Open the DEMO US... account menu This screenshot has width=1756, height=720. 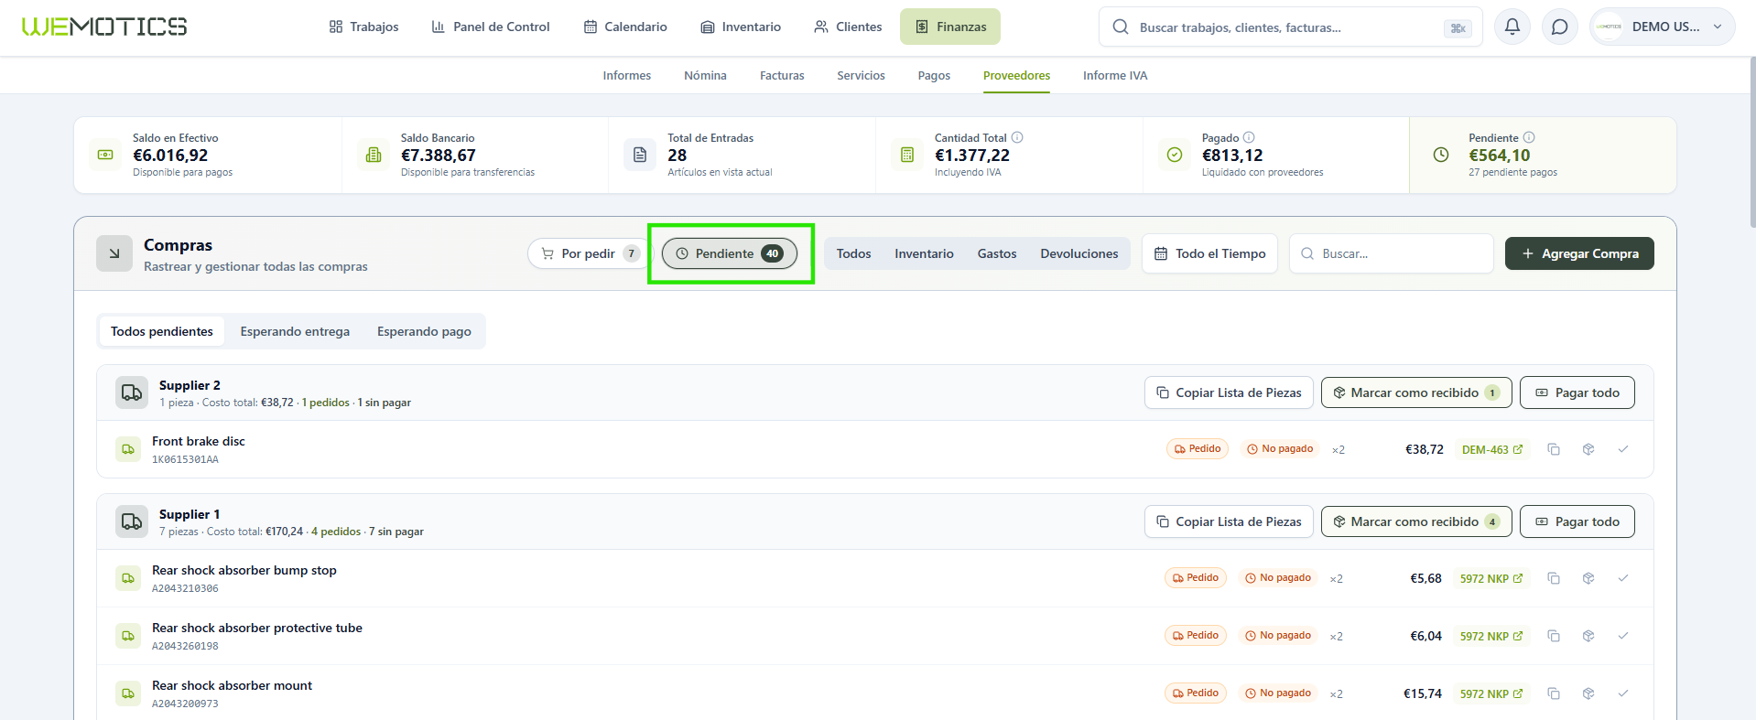[x=1662, y=27]
